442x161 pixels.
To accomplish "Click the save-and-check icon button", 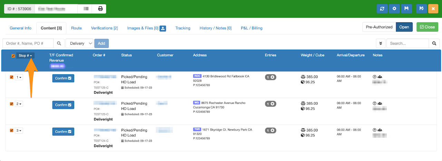I will [421, 9].
